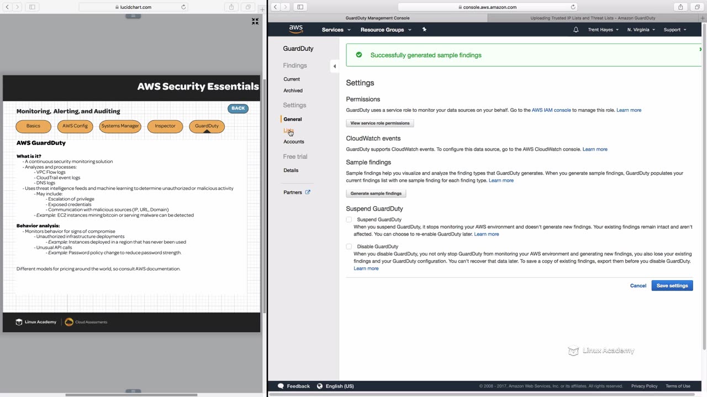The height and width of the screenshot is (397, 707).
Task: Exit fullscreen on the Lucidchart presentation
Action: pos(255,22)
